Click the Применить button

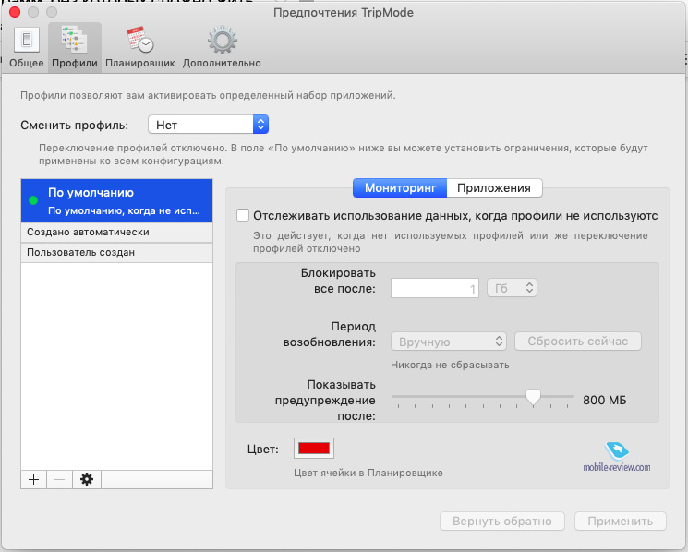click(621, 521)
